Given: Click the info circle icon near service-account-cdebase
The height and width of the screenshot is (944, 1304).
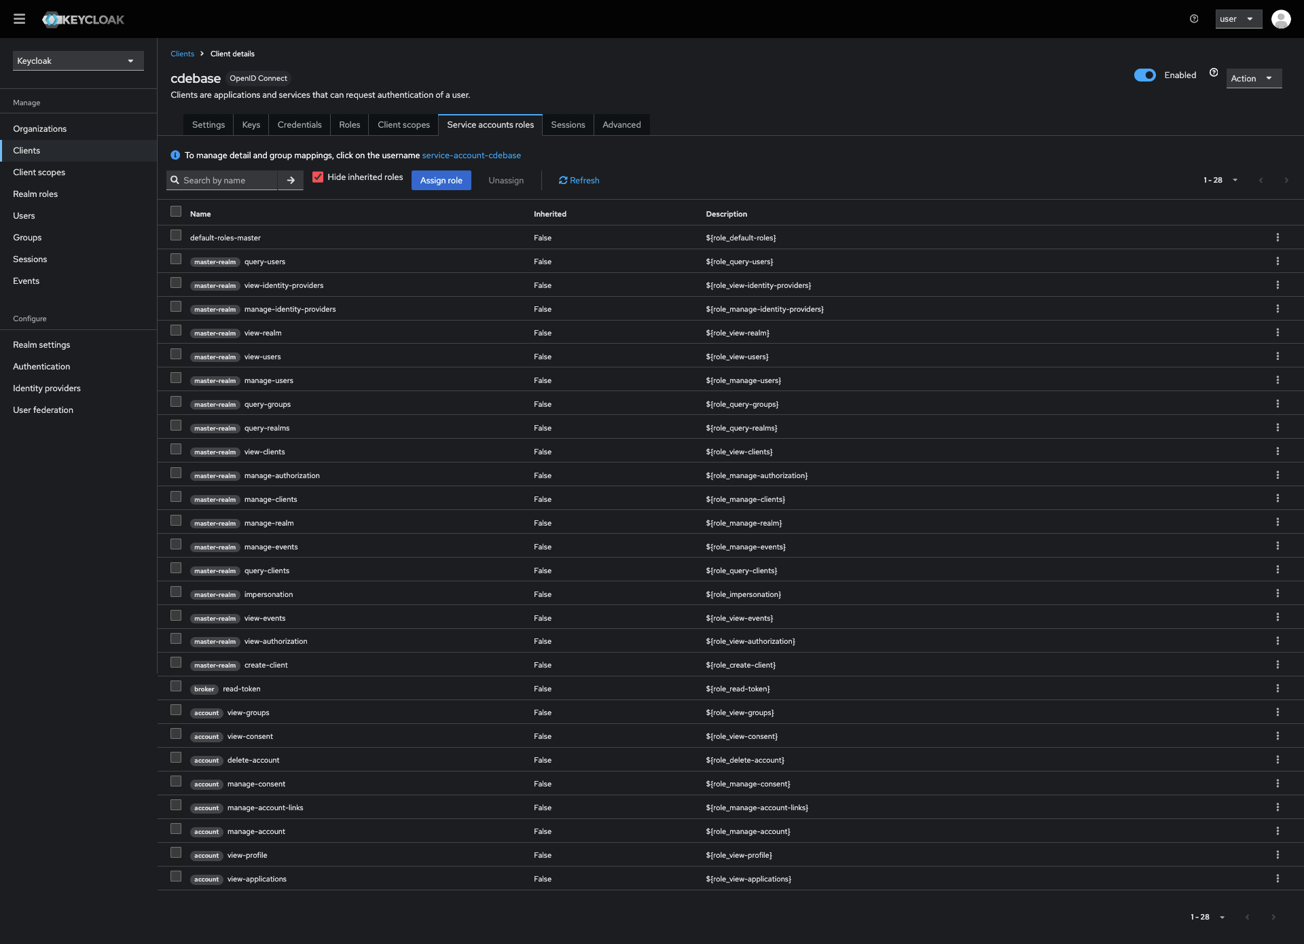Looking at the screenshot, I should coord(175,155).
